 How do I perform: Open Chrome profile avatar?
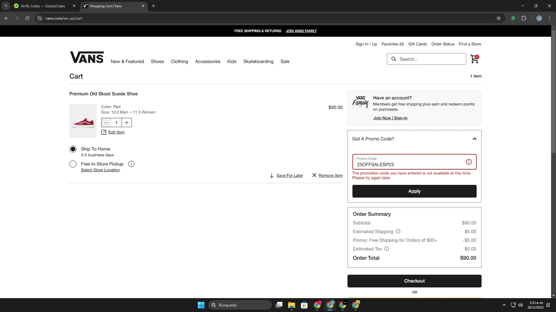(539, 18)
